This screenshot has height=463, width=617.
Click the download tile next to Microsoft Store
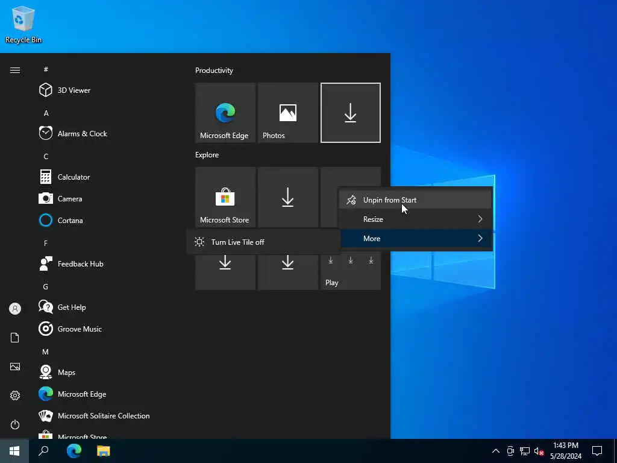(x=287, y=197)
